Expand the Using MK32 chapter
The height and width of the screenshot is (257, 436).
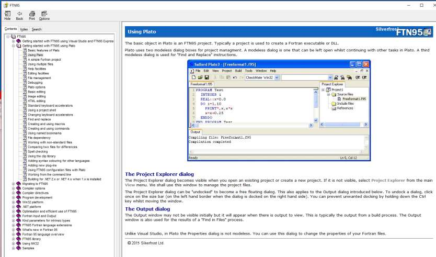(14, 243)
